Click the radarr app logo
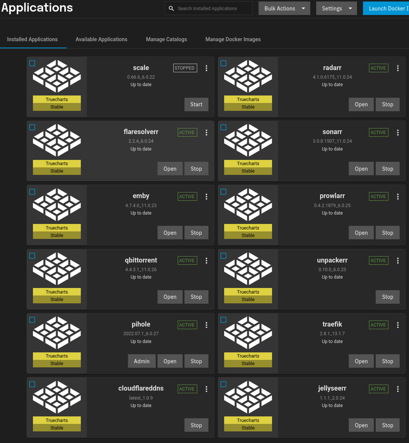Image resolution: width=409 pixels, height=443 pixels. [x=248, y=76]
